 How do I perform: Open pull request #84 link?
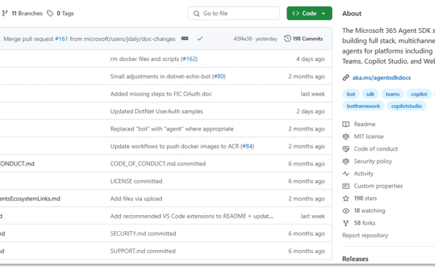(247, 146)
